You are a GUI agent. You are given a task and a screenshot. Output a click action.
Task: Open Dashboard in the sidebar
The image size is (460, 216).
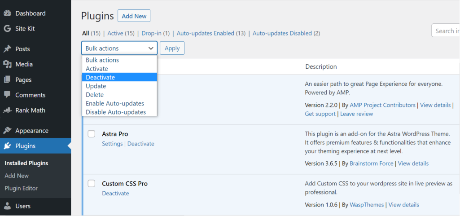31,13
